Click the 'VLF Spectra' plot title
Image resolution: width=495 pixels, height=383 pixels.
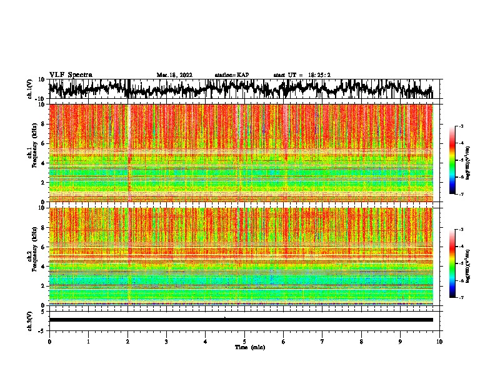[71, 74]
